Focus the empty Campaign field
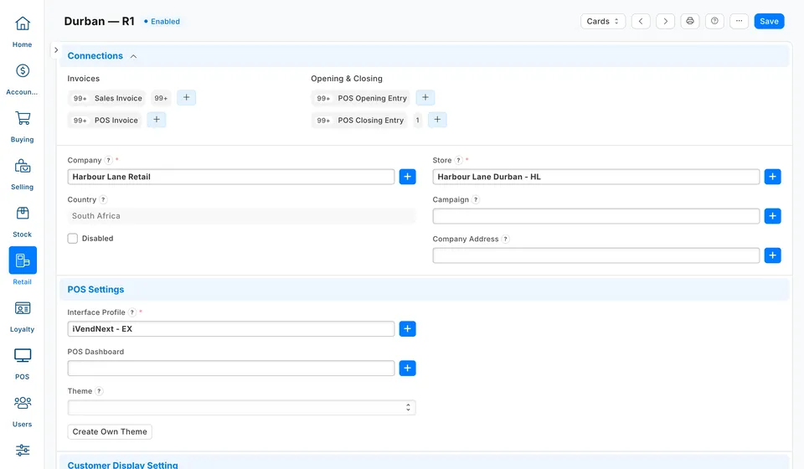Image resolution: width=804 pixels, height=469 pixels. point(595,216)
